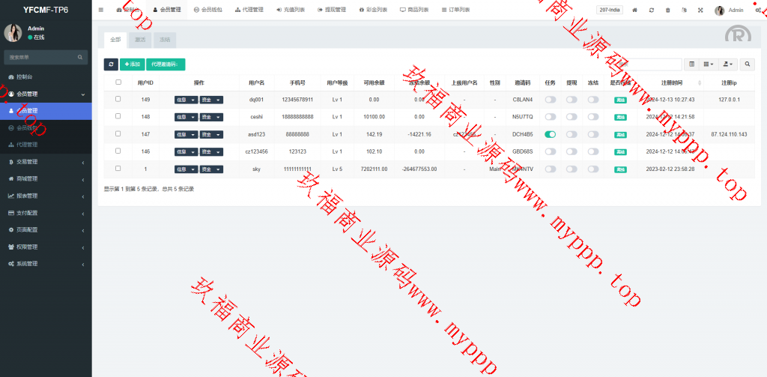Refresh the table with dark refresh button
Screen dimensions: 767x377
click(111, 64)
